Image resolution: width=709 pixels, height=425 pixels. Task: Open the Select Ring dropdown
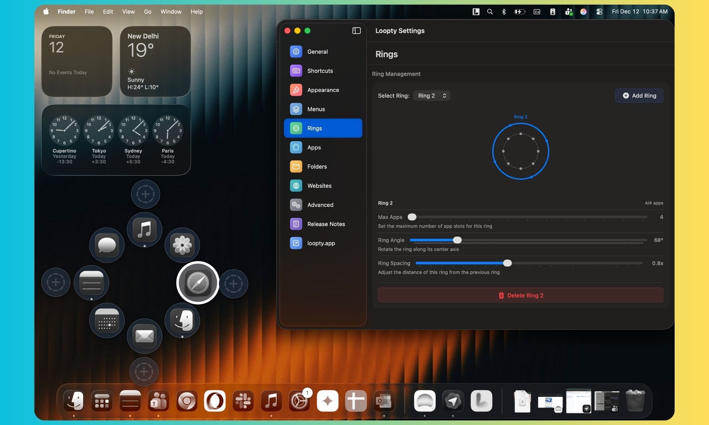tap(431, 95)
